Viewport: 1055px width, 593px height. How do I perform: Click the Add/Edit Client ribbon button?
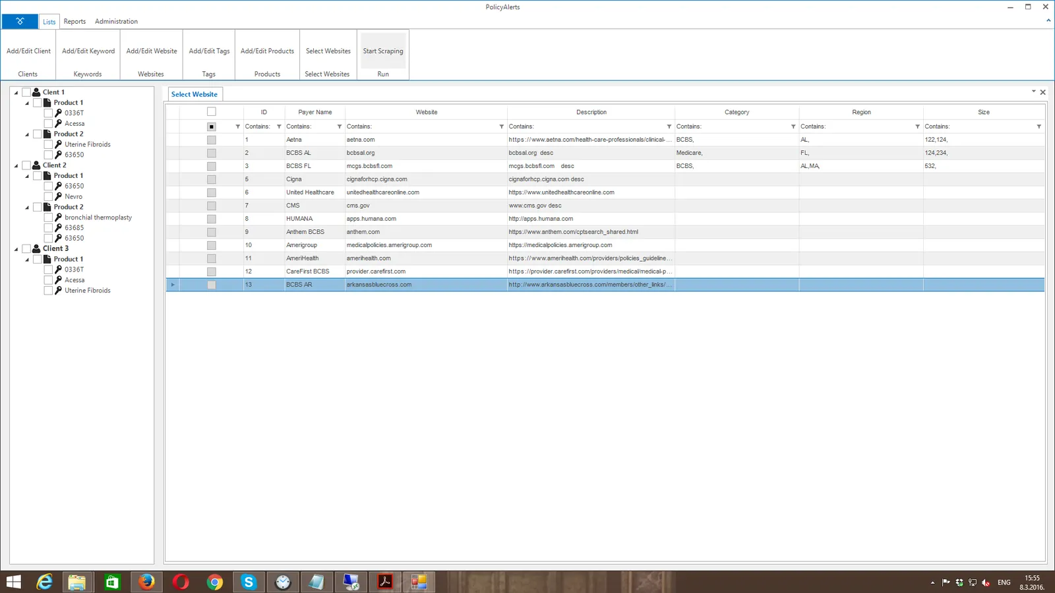pyautogui.click(x=28, y=51)
